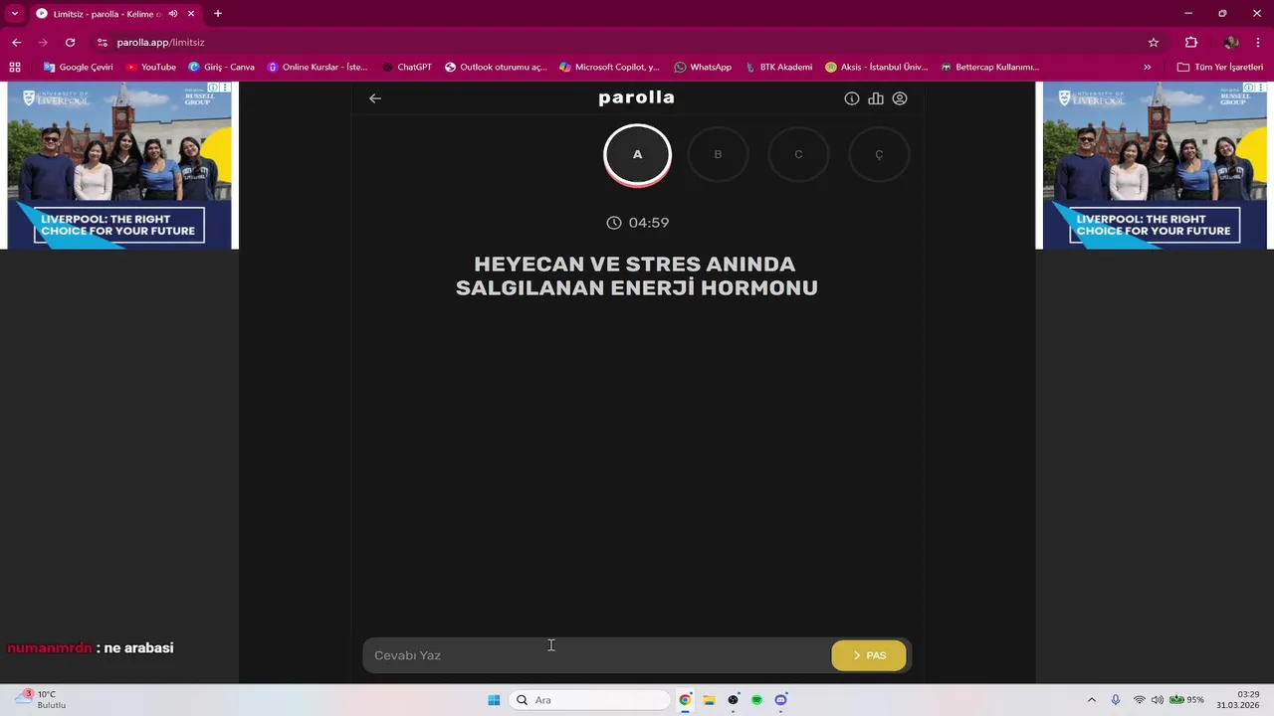This screenshot has height=716, width=1274.
Task: Select the letter Ç circle
Action: tap(879, 155)
